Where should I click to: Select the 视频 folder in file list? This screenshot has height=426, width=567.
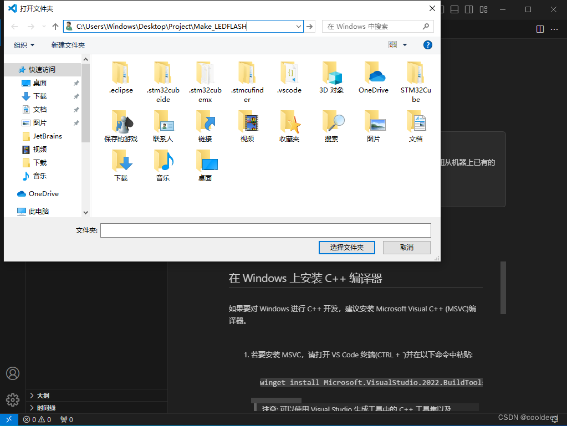(247, 126)
